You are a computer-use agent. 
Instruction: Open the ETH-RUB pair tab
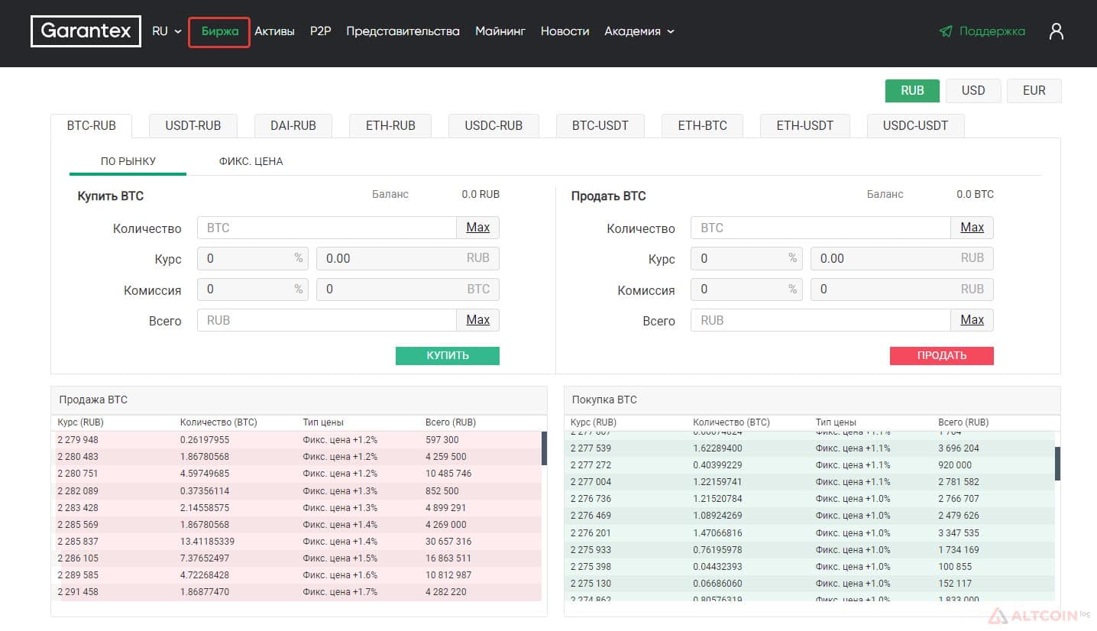390,125
